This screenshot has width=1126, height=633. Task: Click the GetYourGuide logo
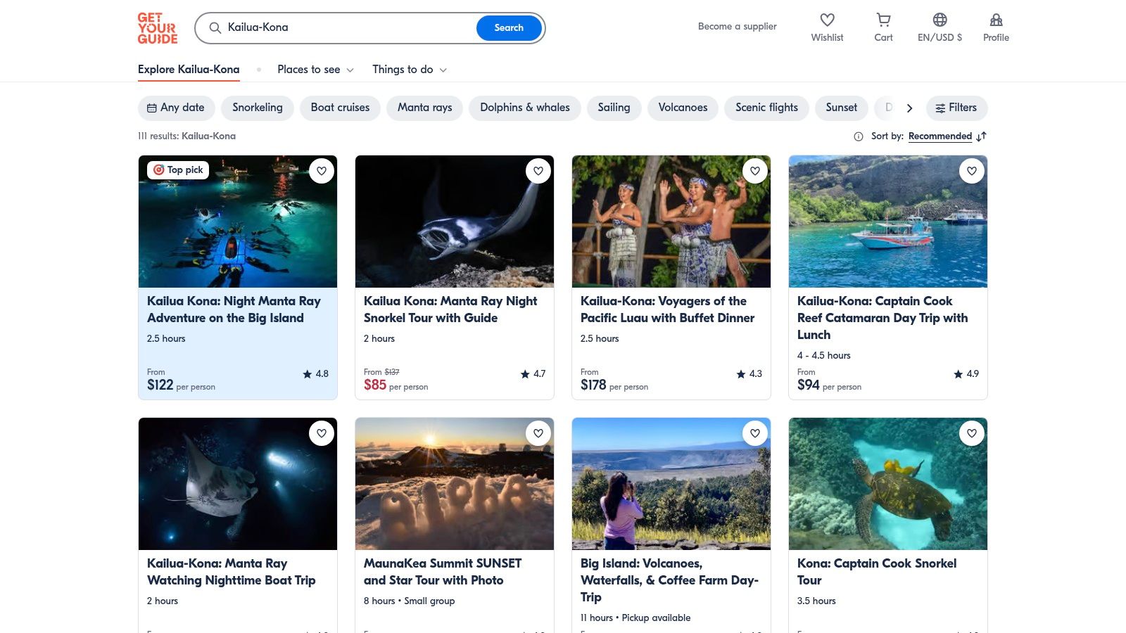[158, 28]
